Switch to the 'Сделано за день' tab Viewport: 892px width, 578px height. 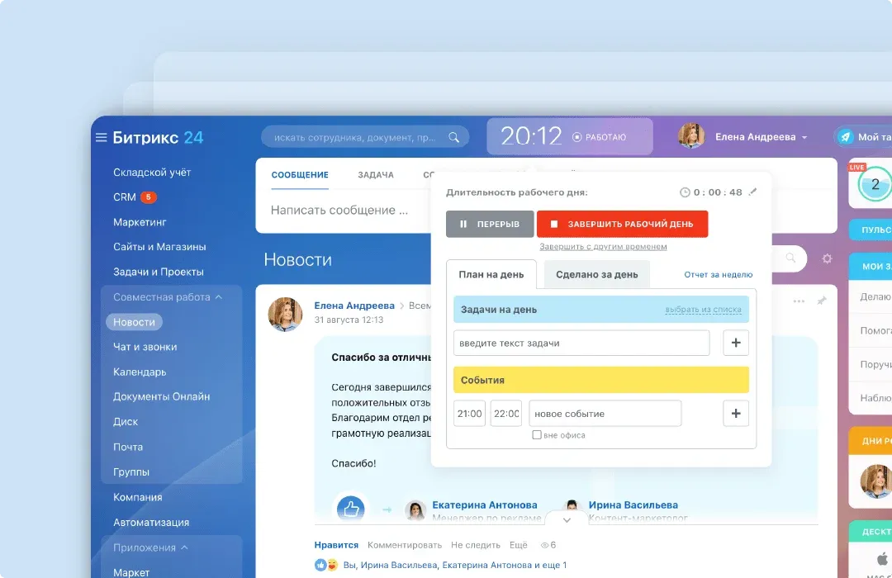tap(596, 274)
